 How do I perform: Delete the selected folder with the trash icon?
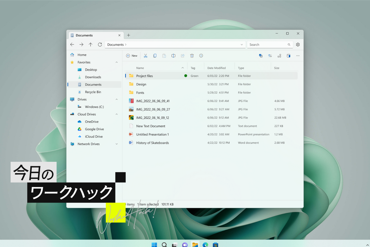coord(192,56)
